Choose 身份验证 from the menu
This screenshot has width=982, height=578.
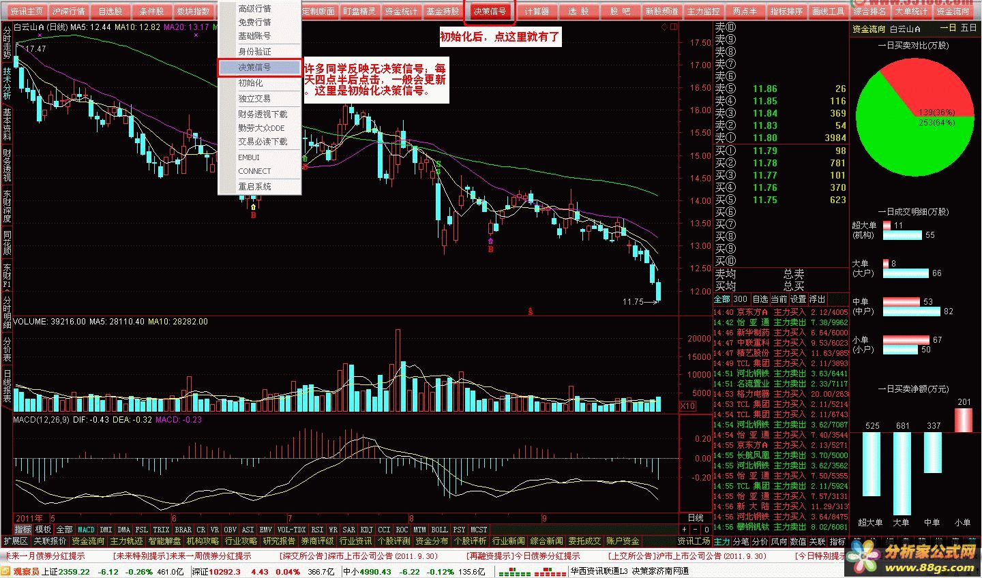pyautogui.click(x=260, y=51)
